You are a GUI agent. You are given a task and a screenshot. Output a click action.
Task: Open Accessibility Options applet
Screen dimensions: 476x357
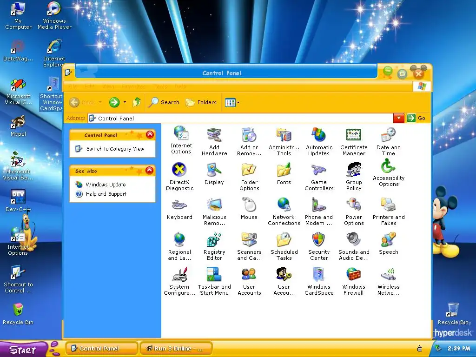point(389,173)
